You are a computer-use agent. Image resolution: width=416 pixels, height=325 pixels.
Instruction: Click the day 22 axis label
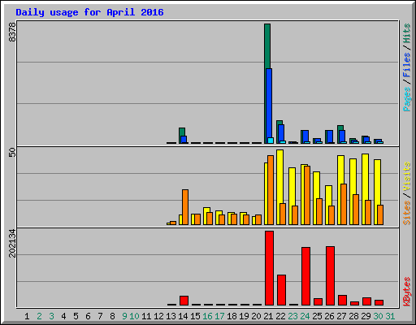click(x=280, y=316)
